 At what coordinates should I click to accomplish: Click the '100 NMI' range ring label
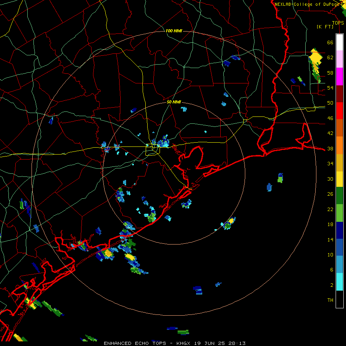point(174,31)
